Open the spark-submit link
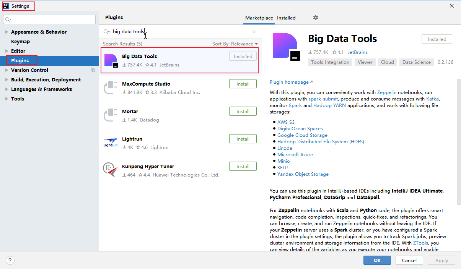The height and width of the screenshot is (269, 461). [x=323, y=99]
